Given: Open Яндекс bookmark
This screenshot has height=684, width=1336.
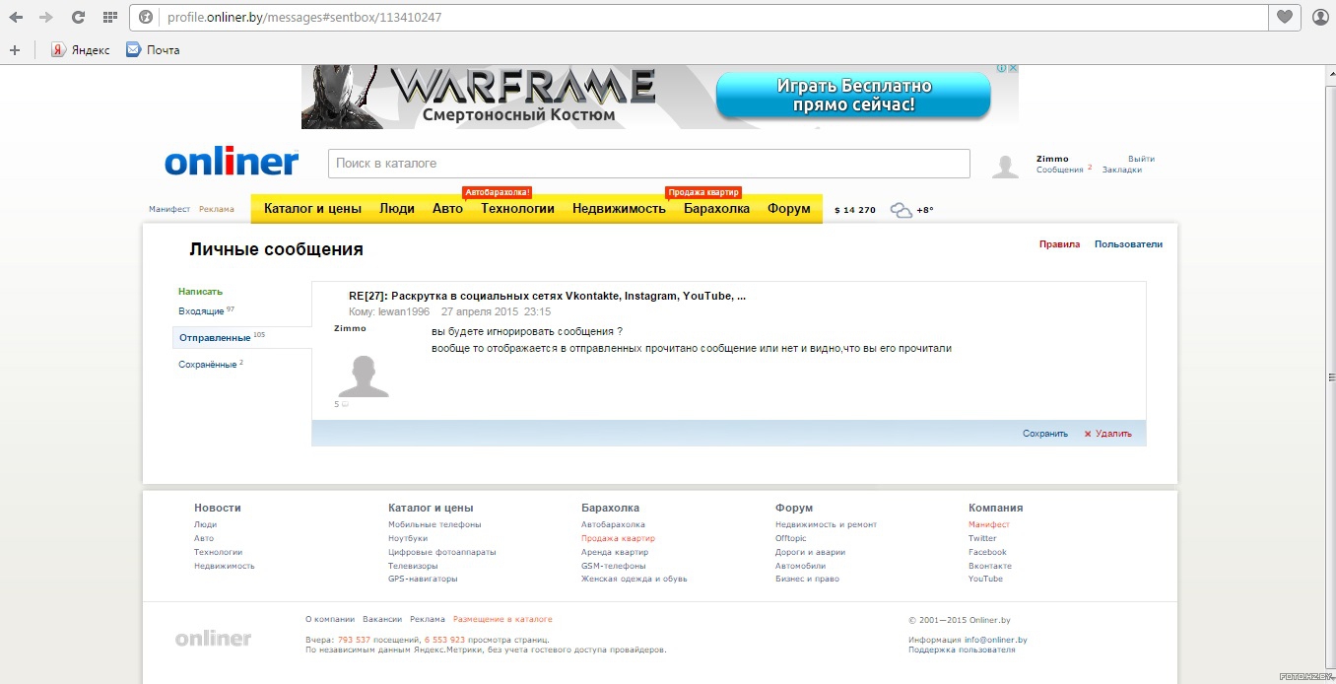Looking at the screenshot, I should 81,49.
